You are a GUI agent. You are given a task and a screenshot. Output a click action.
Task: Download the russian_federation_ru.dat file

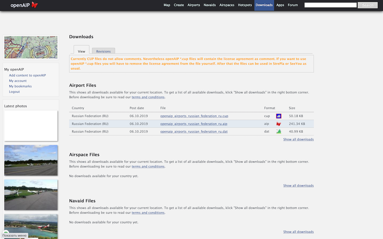(194, 131)
